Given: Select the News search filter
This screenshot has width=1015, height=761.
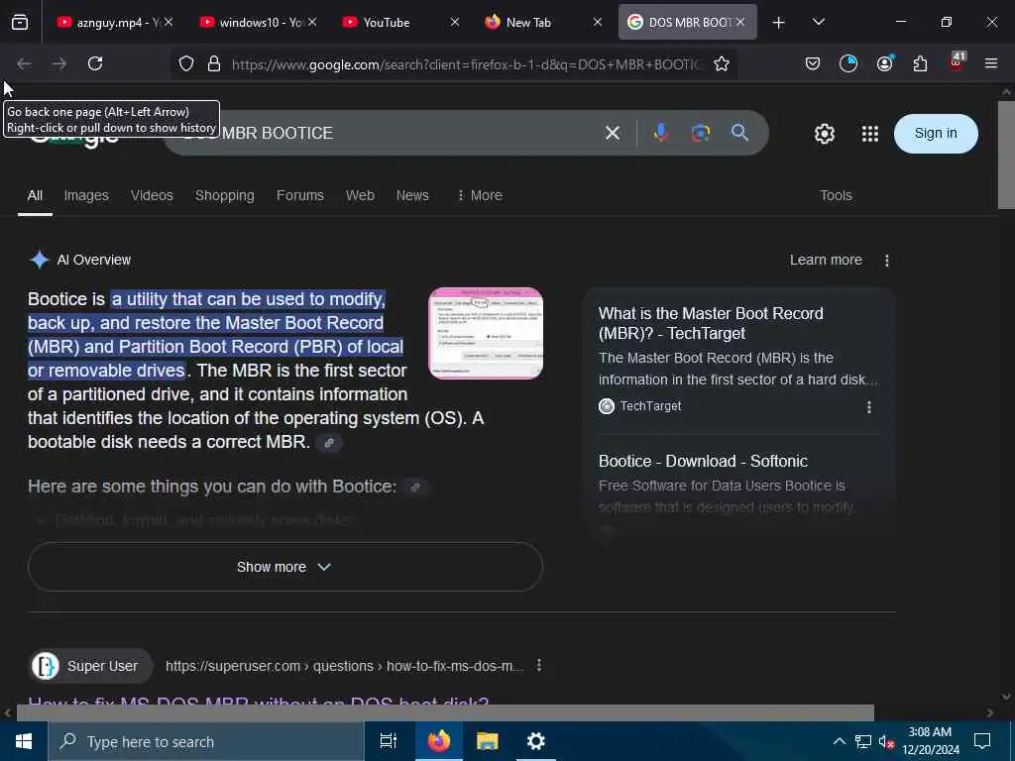Looking at the screenshot, I should coord(412,195).
